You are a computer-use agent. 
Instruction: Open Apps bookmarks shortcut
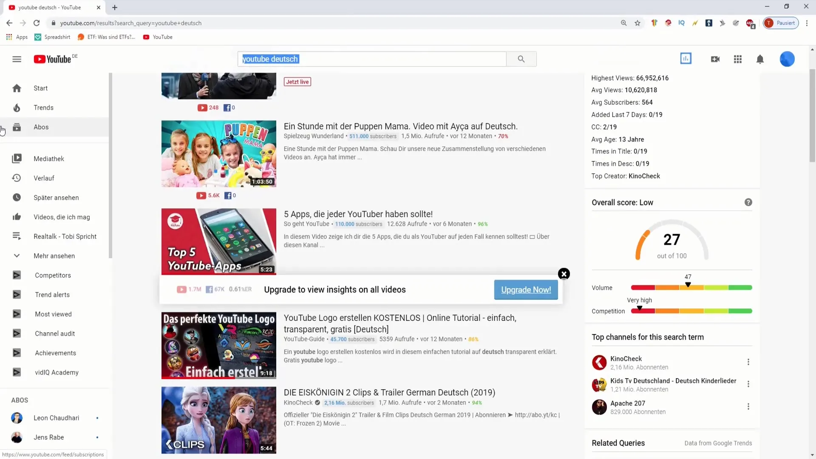coord(17,37)
